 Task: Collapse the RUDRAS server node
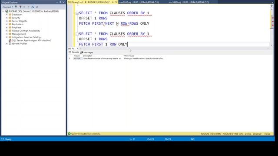tap(3, 11)
